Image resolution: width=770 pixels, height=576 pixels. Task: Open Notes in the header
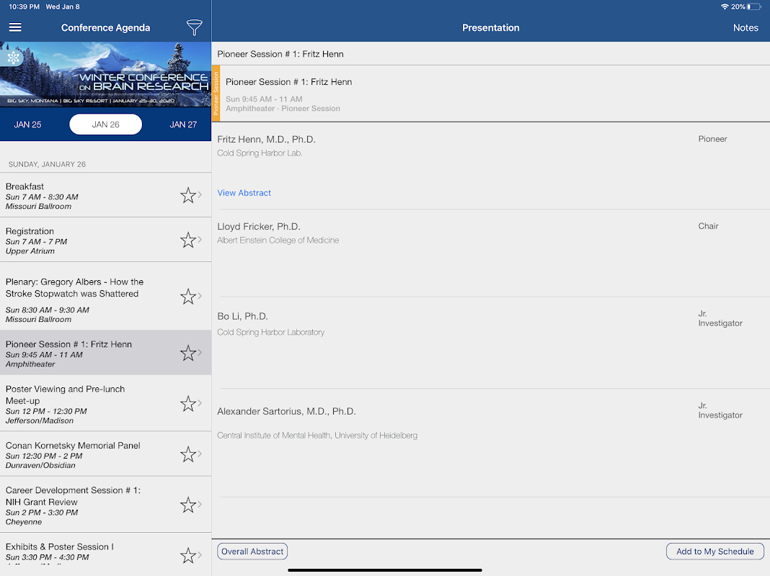point(745,28)
